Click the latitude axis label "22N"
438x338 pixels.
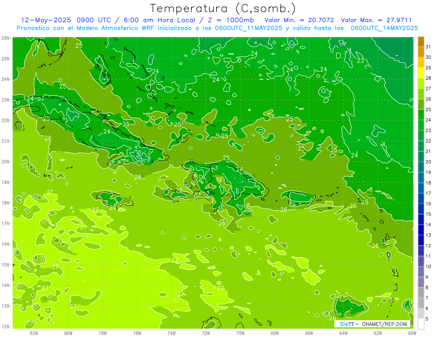pos(5,120)
